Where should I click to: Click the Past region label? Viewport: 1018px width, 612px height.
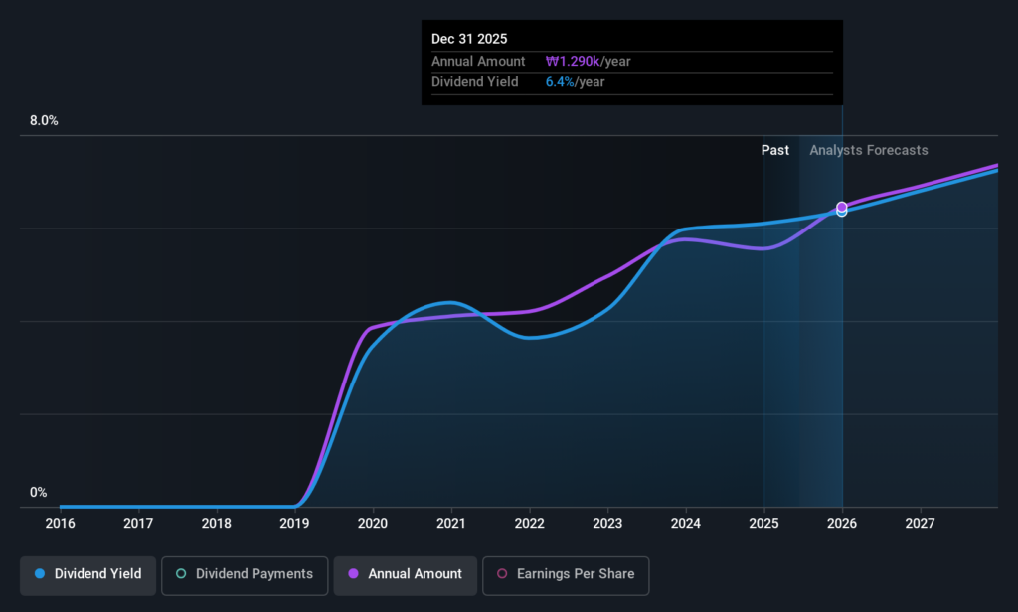point(775,150)
